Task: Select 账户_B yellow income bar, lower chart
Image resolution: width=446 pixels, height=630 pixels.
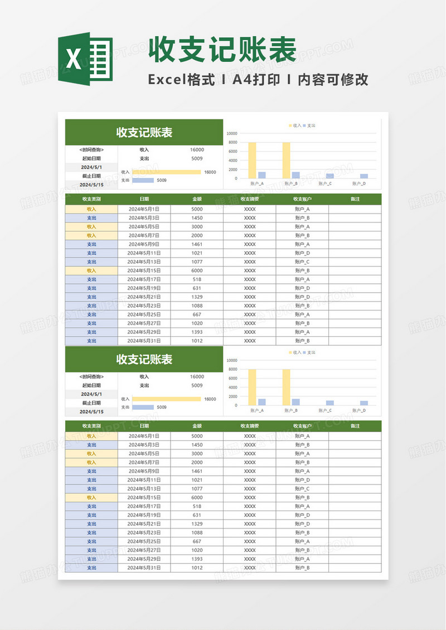Action: point(286,387)
